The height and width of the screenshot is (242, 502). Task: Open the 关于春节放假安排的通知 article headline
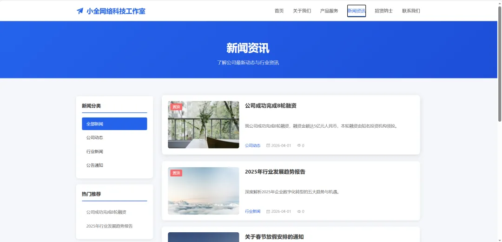(x=274, y=237)
